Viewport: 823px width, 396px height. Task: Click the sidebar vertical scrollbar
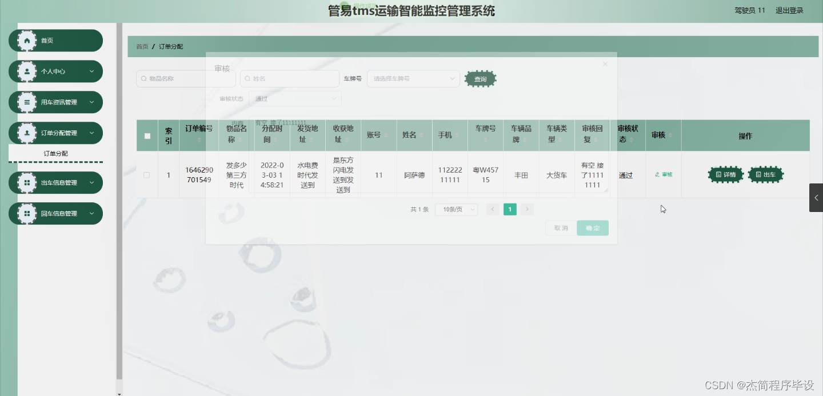coord(119,200)
